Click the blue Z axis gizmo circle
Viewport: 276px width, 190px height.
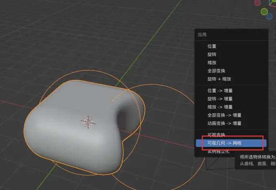tap(269, 17)
